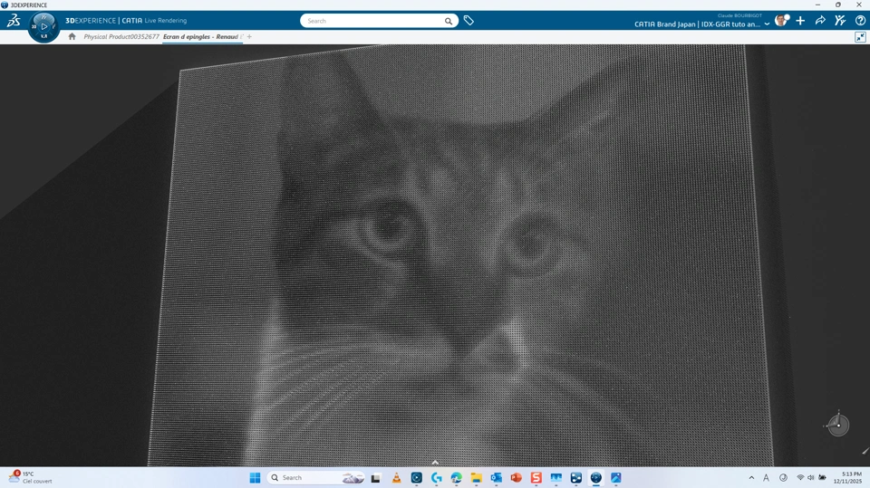Open the red S app on taskbar

(x=536, y=478)
